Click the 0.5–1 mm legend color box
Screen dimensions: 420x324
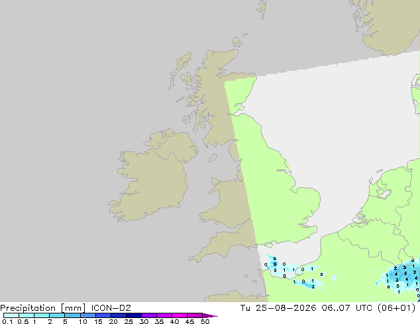26,315
